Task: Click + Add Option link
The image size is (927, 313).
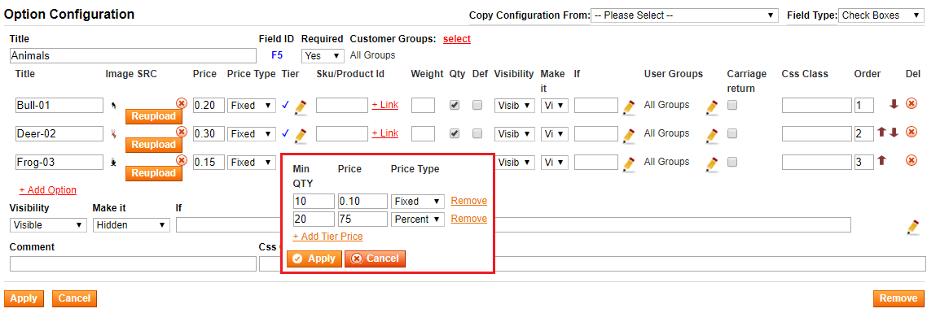Action: [48, 190]
